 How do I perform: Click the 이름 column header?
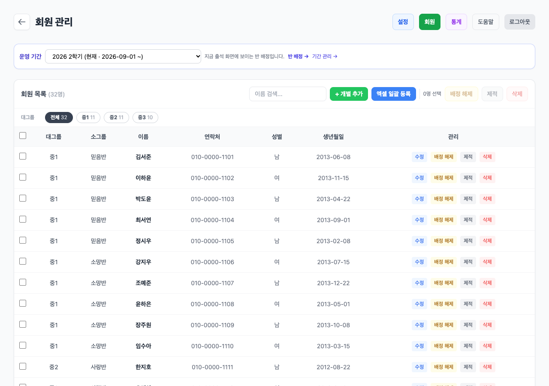(x=143, y=137)
